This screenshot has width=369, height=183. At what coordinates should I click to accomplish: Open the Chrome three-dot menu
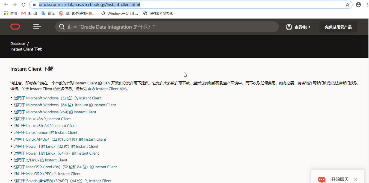(367, 4)
